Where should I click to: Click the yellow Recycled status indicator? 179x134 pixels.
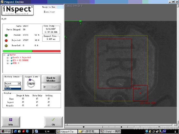pyautogui.click(x=7, y=45)
